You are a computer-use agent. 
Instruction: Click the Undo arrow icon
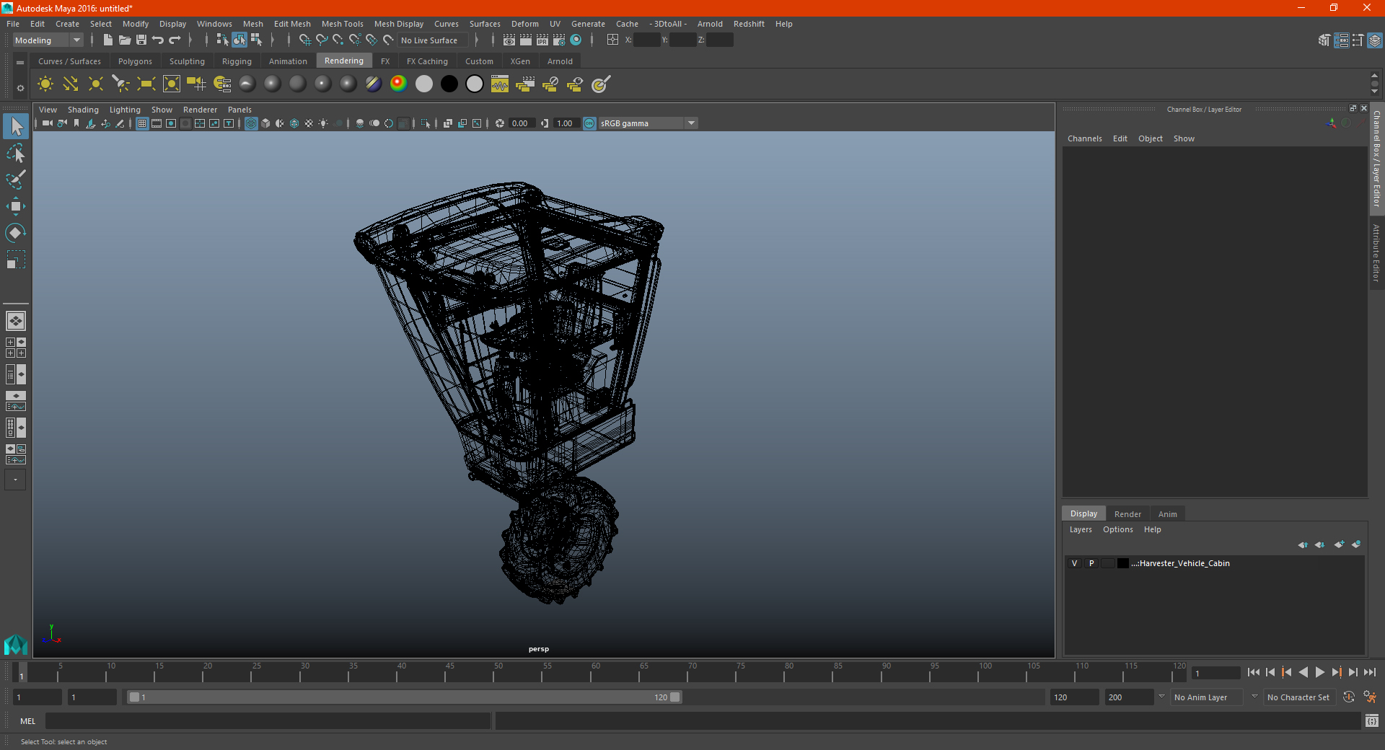(158, 40)
